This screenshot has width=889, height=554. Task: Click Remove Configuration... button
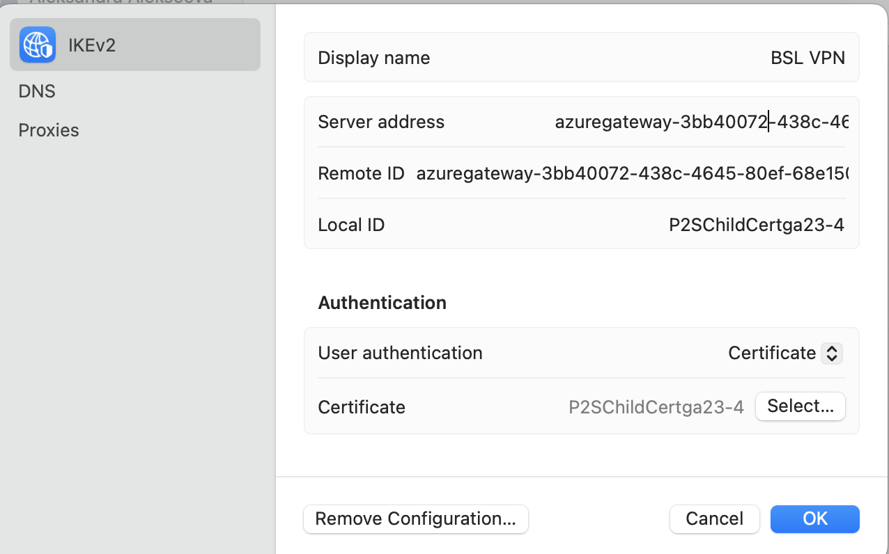tap(416, 519)
